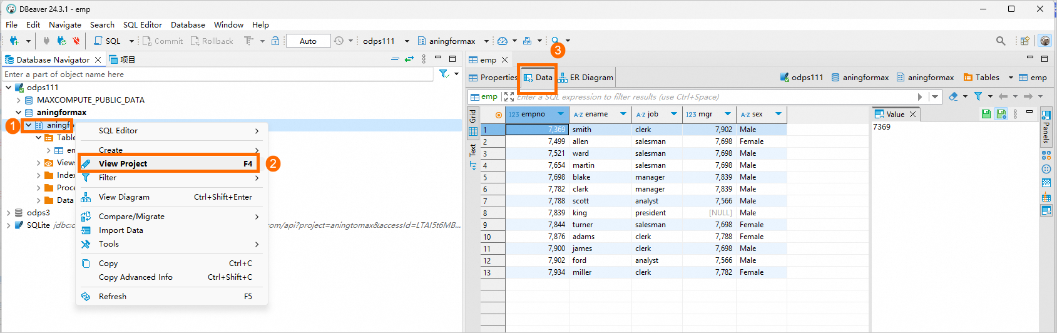Viewport: 1057px width, 333px height.
Task: Click Import Data in context menu
Action: click(121, 230)
